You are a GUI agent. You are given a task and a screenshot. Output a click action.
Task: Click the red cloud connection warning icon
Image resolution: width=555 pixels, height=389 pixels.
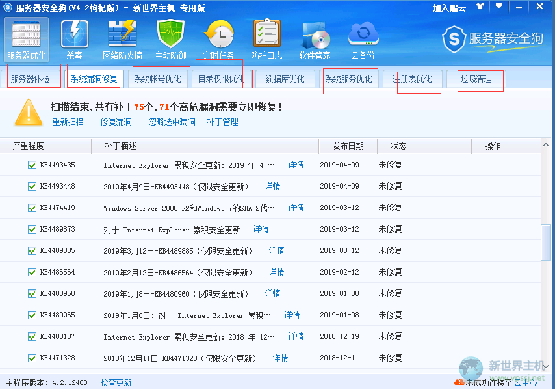(459, 382)
